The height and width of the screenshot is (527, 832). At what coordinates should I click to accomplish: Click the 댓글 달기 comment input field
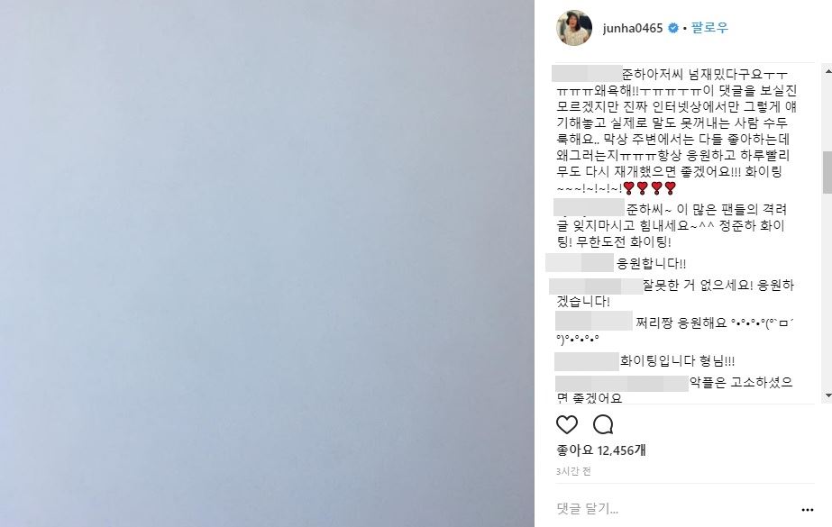(674, 509)
